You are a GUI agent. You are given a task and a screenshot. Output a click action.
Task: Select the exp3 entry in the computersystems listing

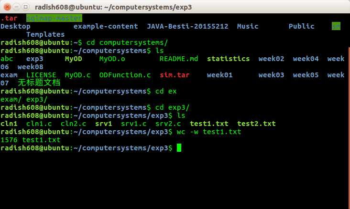coord(34,59)
